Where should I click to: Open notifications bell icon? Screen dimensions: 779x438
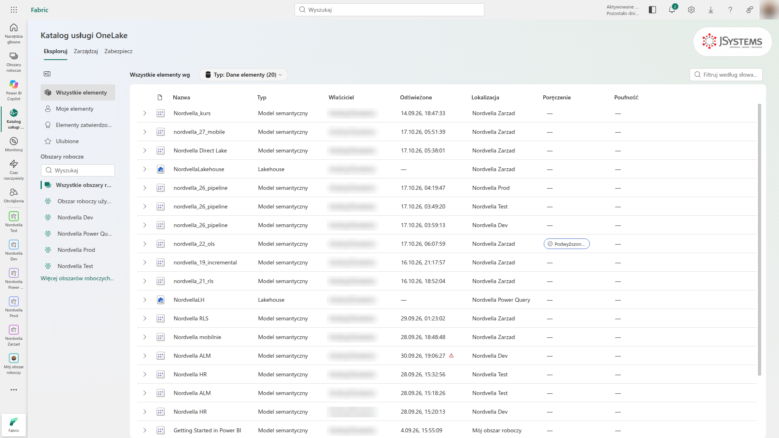pyautogui.click(x=672, y=10)
